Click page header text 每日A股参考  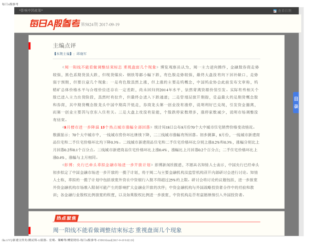pos(10,4)
